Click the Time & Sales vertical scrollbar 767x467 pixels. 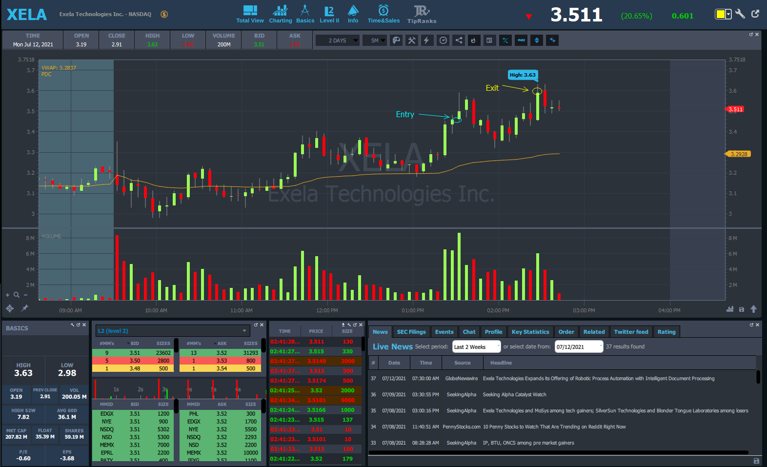point(363,344)
